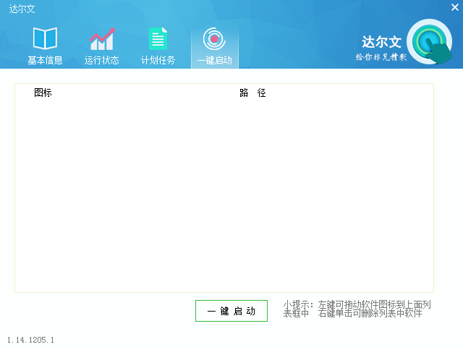
Task: Click the 小提示 hint about dragging software icons
Action: 357,305
